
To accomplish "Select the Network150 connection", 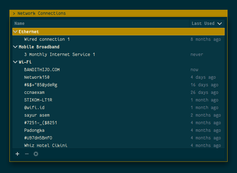I will (37, 77).
